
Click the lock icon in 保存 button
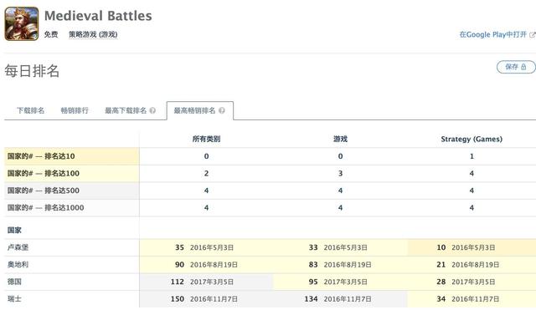click(523, 67)
